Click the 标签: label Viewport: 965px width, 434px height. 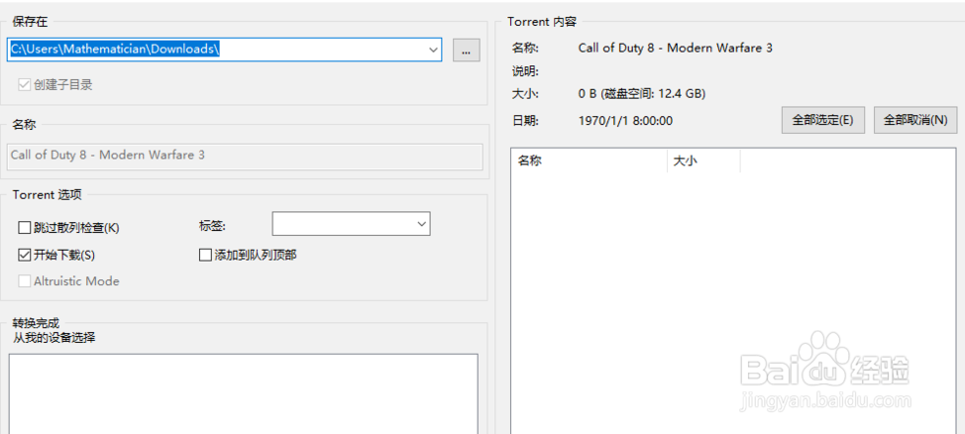[x=212, y=226]
